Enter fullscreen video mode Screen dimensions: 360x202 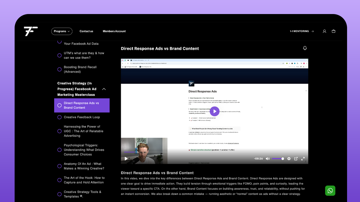[x=303, y=159]
